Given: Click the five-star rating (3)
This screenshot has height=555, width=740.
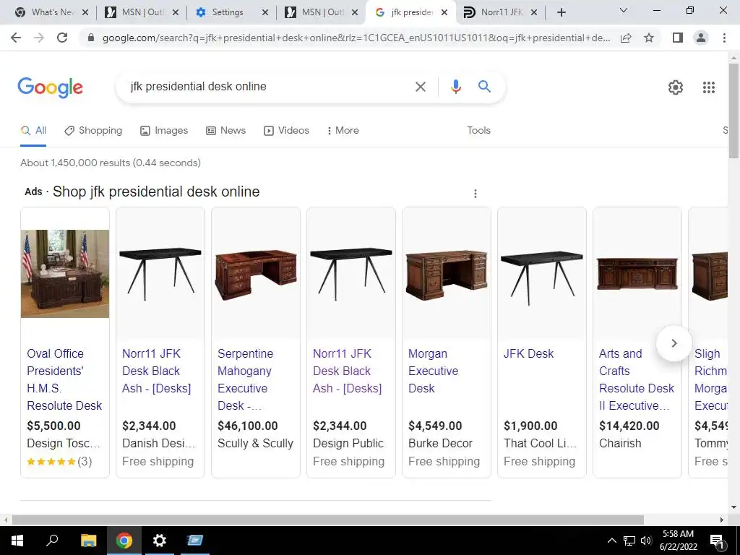Looking at the screenshot, I should [x=59, y=461].
